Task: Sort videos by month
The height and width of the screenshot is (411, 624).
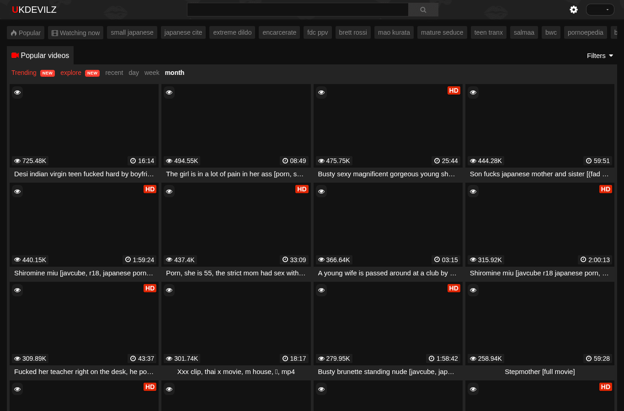Action: pyautogui.click(x=175, y=73)
